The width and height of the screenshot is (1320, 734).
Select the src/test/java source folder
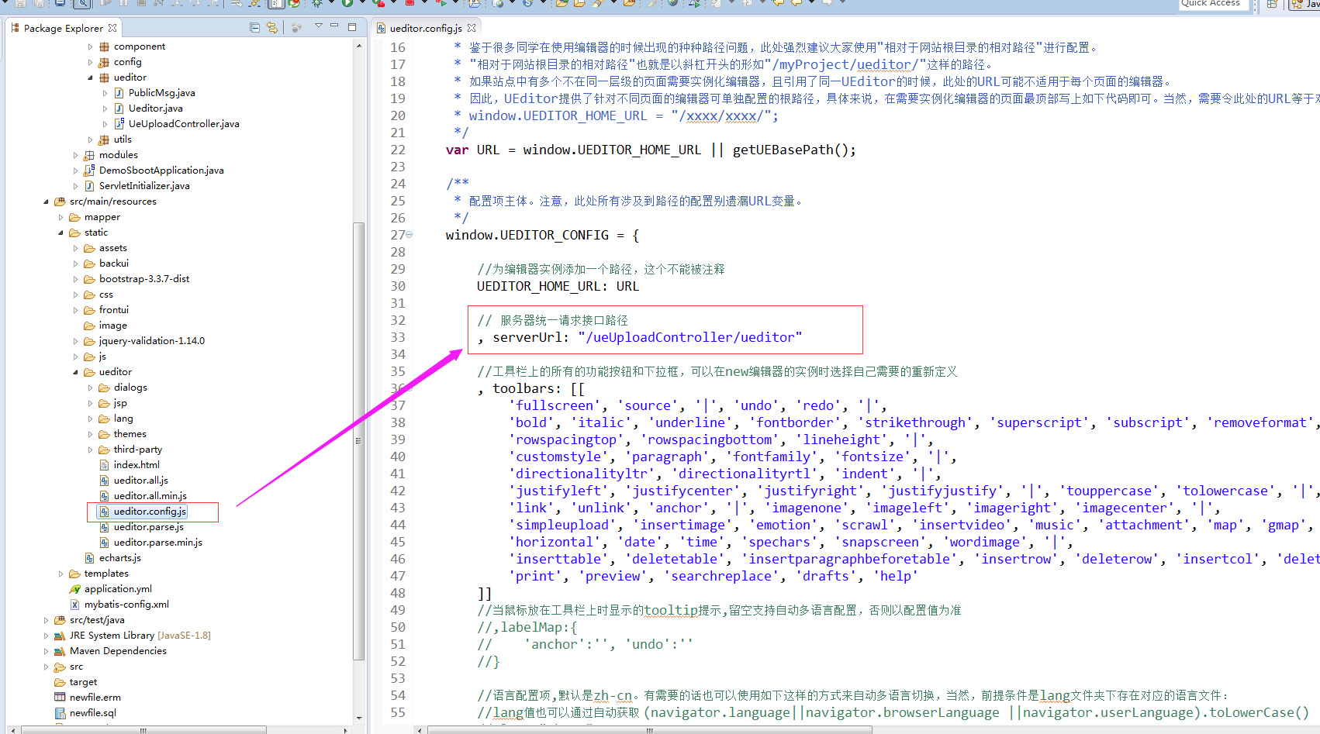(x=96, y=620)
